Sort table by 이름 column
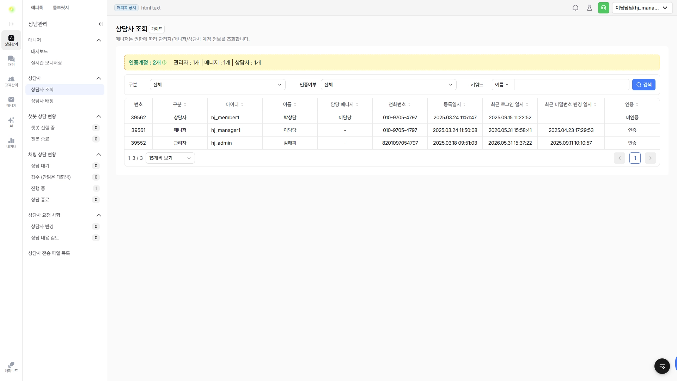Viewport: 677px width, 381px height. point(295,104)
